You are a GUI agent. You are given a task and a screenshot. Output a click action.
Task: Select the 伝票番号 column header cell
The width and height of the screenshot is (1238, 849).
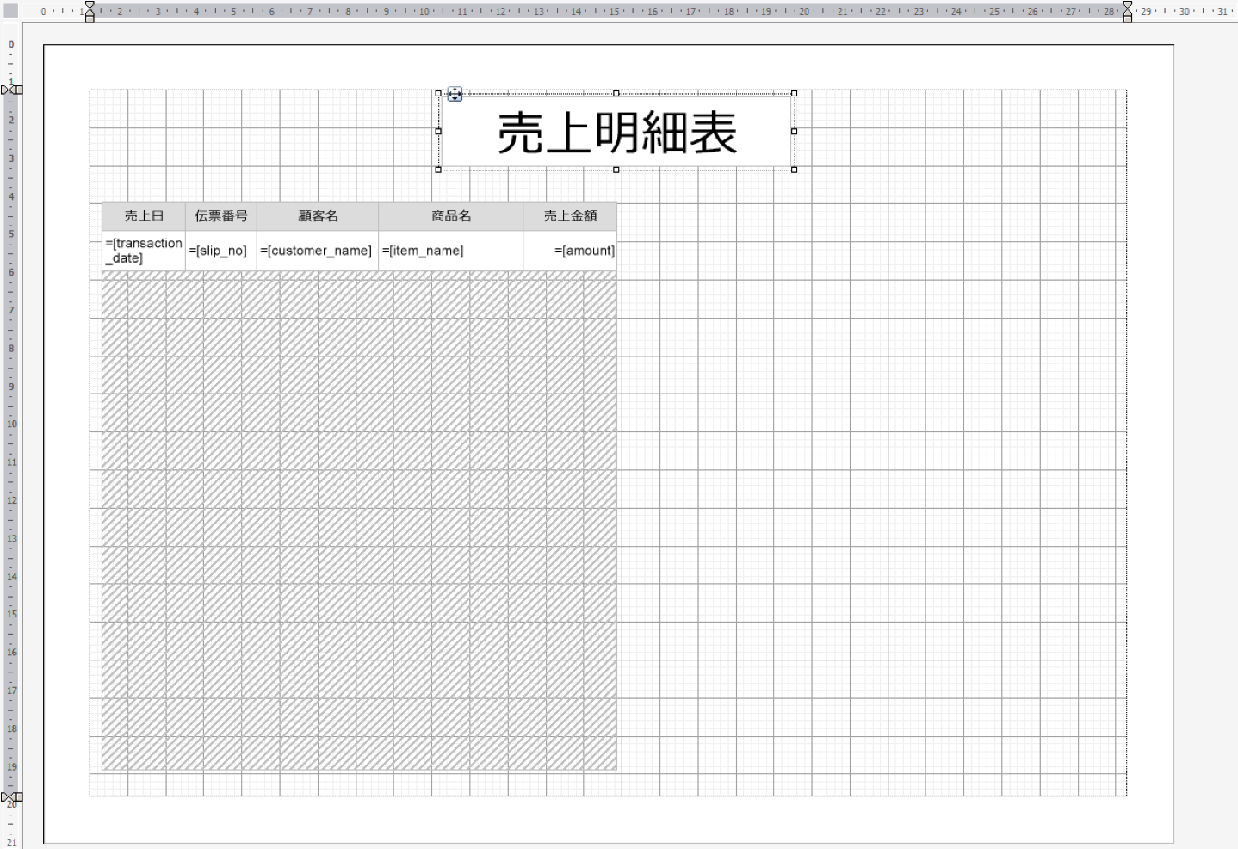pos(220,216)
